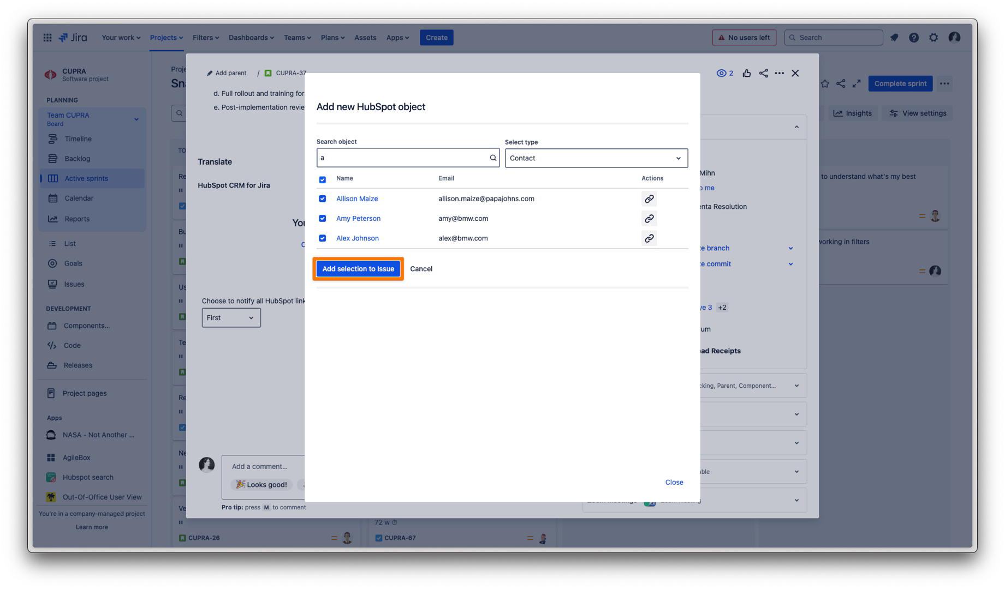
Task: Open the Allison Maize contact link
Action: (x=357, y=199)
